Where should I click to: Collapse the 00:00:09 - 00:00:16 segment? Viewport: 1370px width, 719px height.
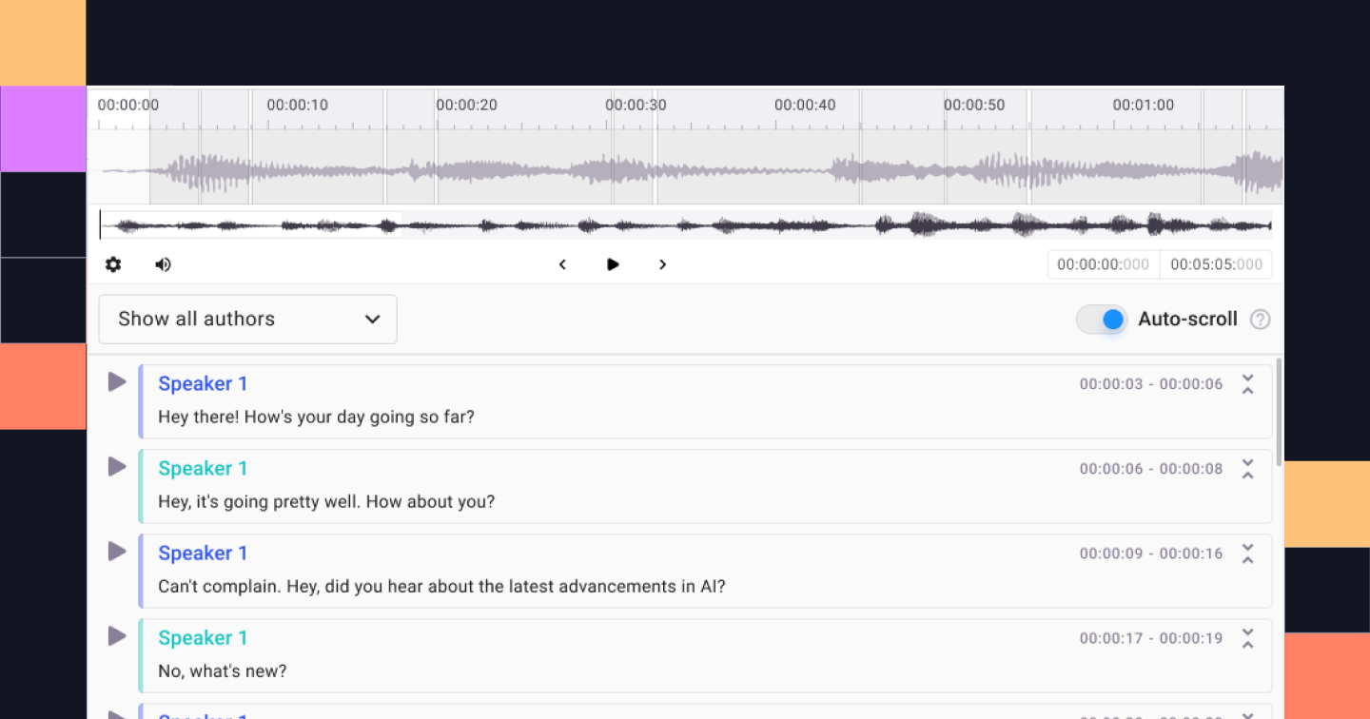(1247, 554)
